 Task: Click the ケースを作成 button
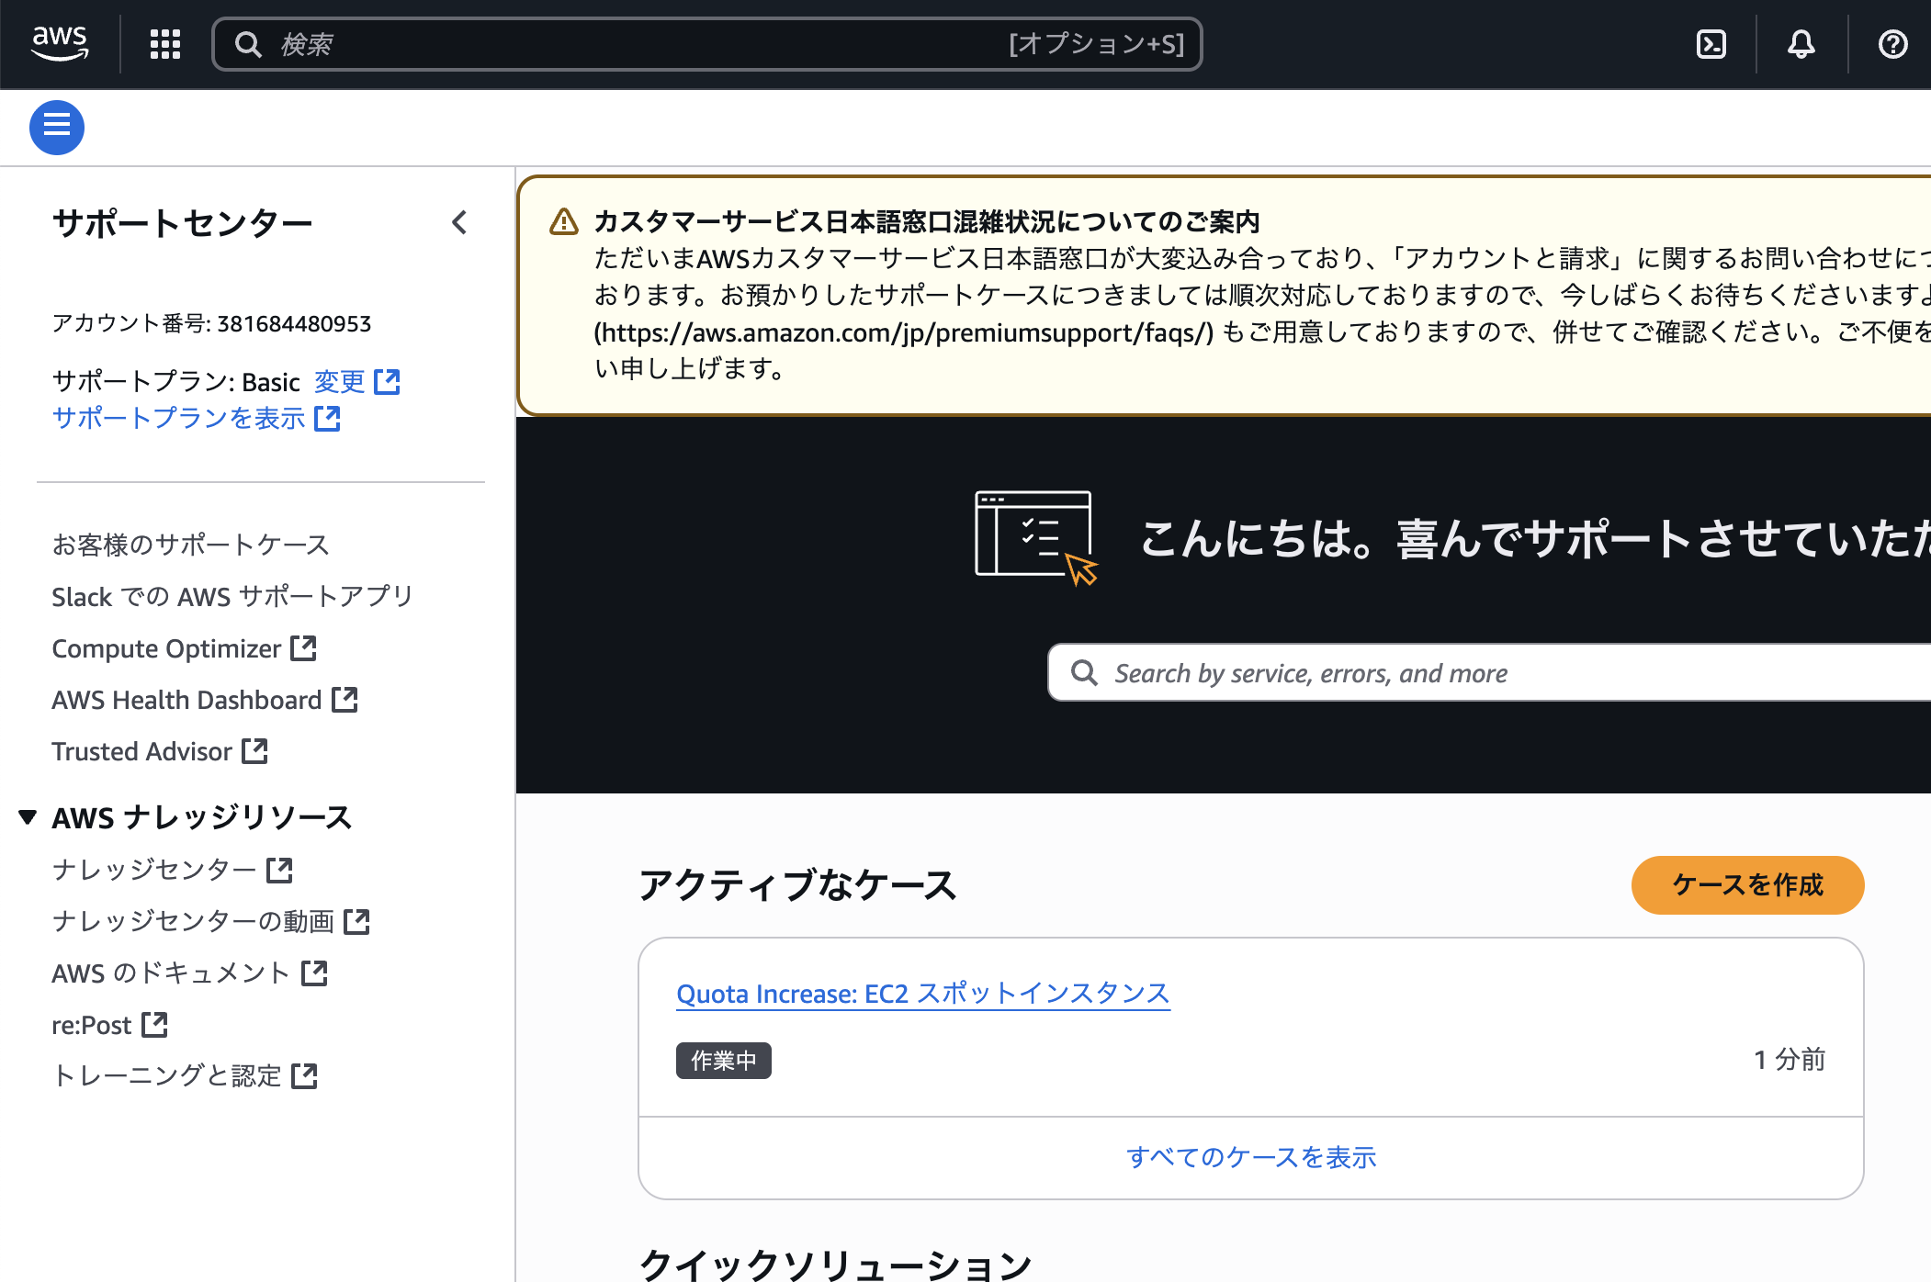1747,884
